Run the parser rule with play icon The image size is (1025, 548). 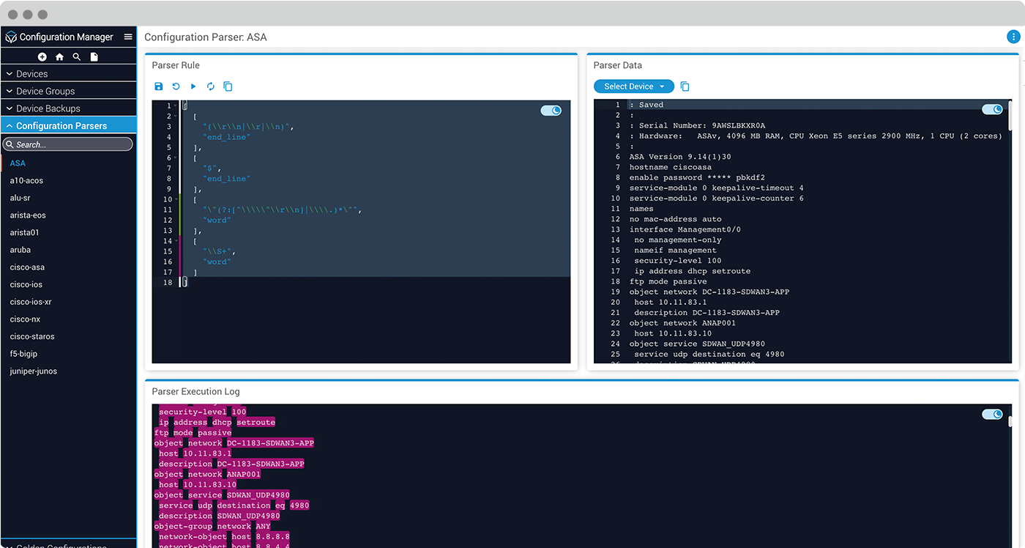click(193, 86)
